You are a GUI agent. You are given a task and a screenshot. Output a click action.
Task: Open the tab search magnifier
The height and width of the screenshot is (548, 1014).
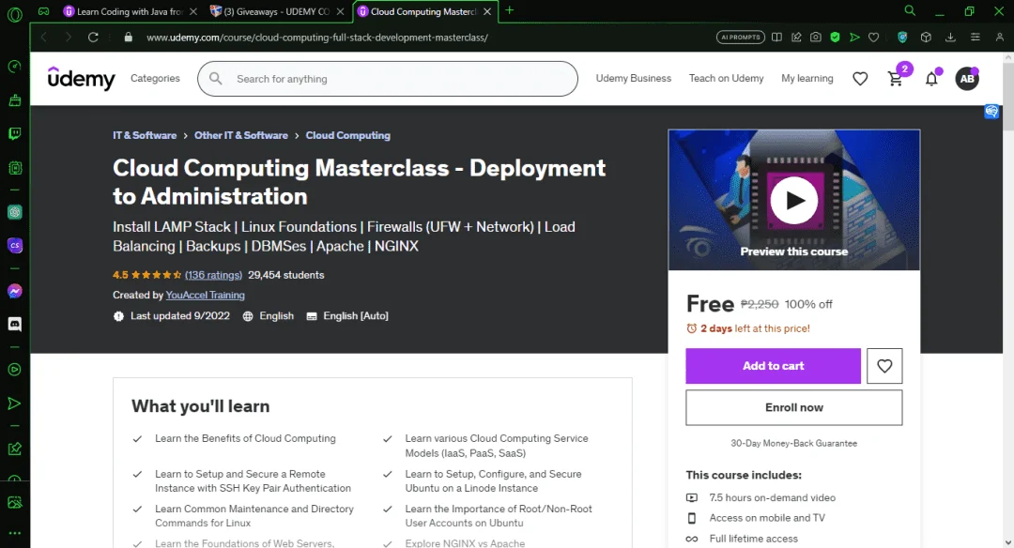pos(910,11)
